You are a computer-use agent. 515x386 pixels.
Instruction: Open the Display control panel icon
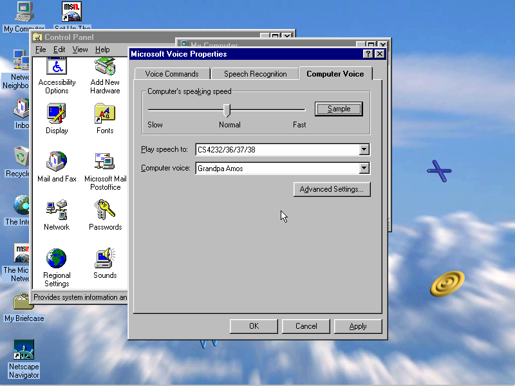[x=57, y=114]
